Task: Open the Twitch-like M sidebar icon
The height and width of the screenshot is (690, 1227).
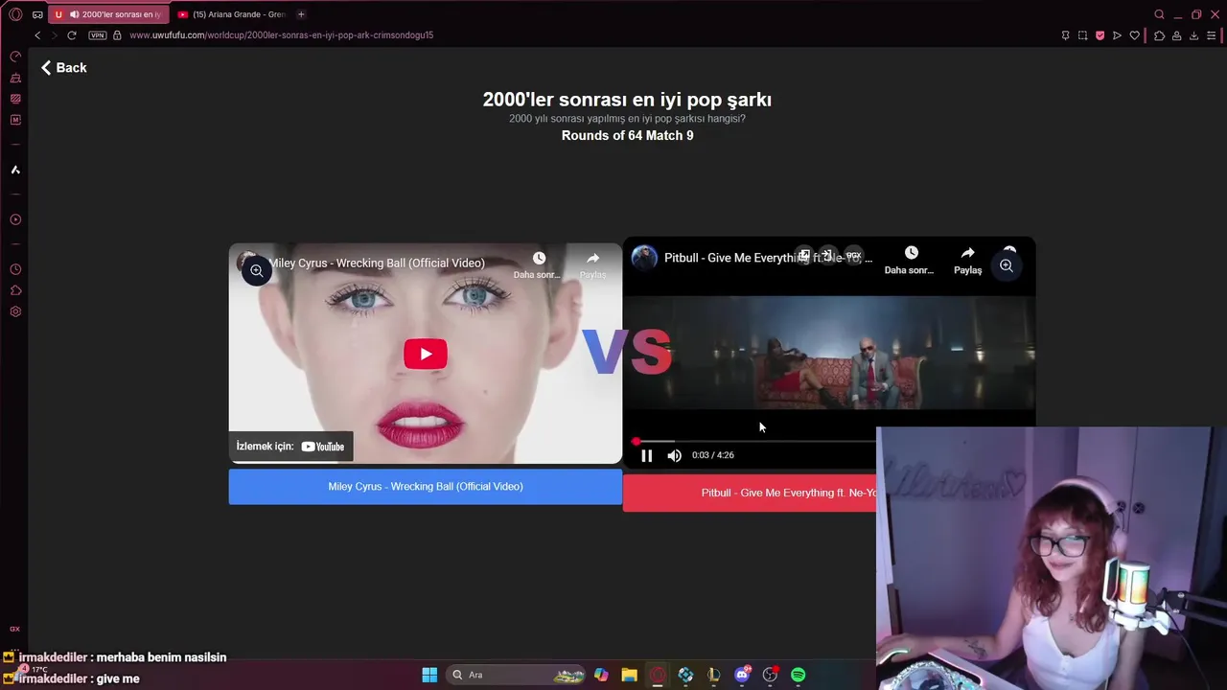Action: [15, 120]
